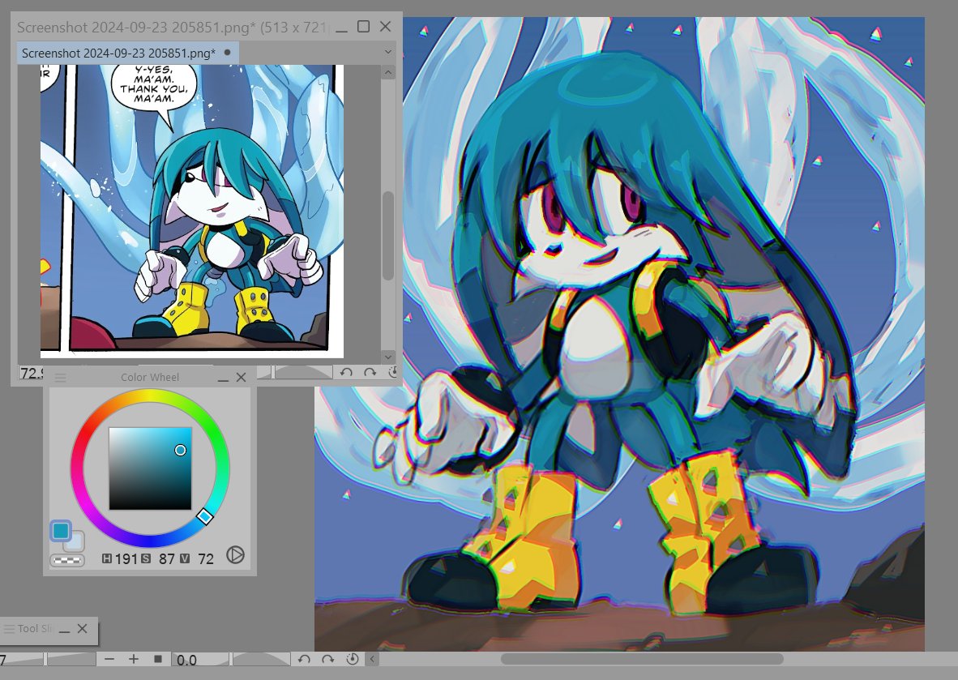Click the Color Wheel panel title
Screen dimensions: 958x680
pos(150,378)
